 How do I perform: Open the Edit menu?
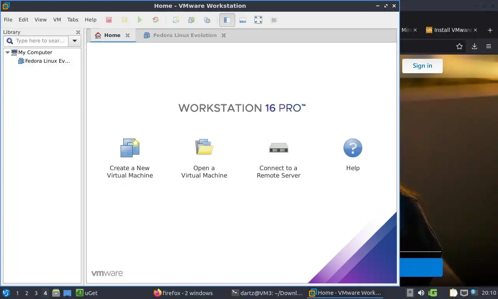23,20
